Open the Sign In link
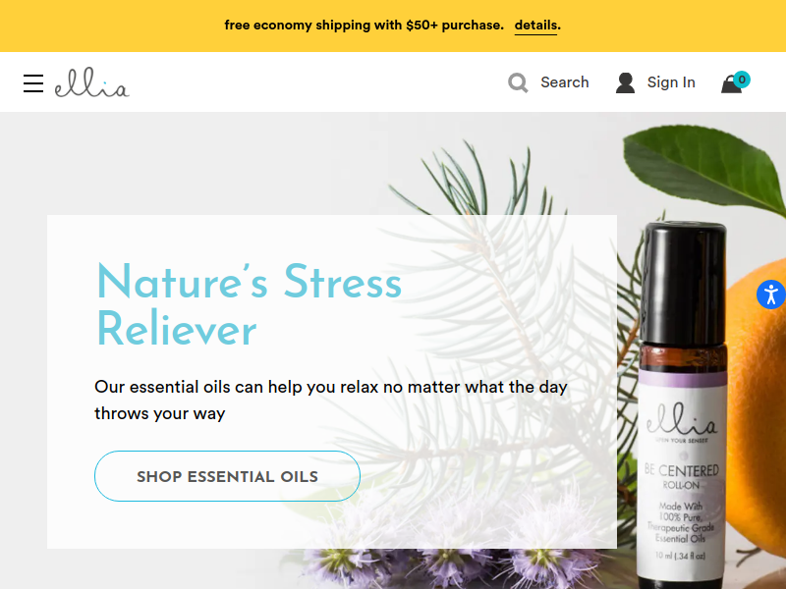This screenshot has height=589, width=786. pos(671,82)
